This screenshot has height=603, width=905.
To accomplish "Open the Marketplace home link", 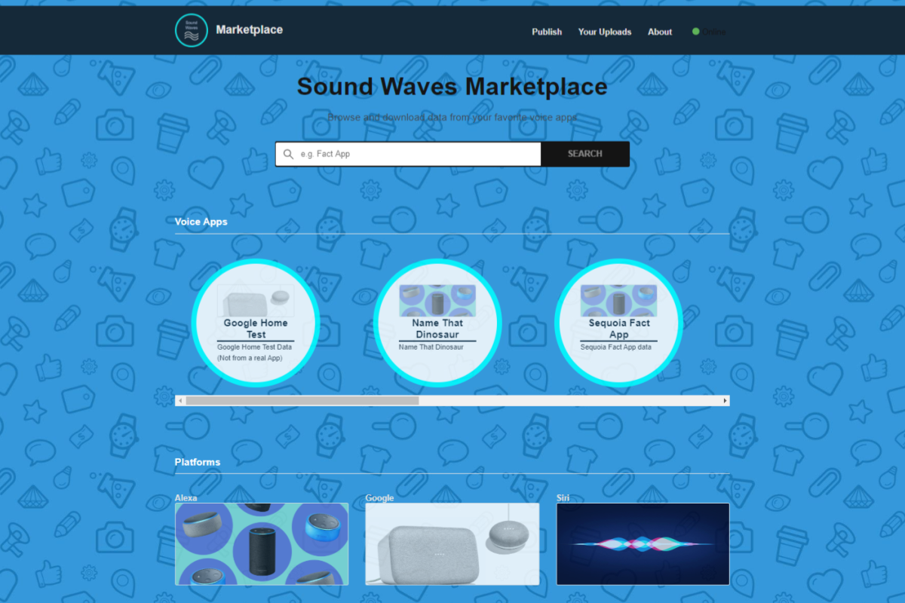I will [x=250, y=30].
